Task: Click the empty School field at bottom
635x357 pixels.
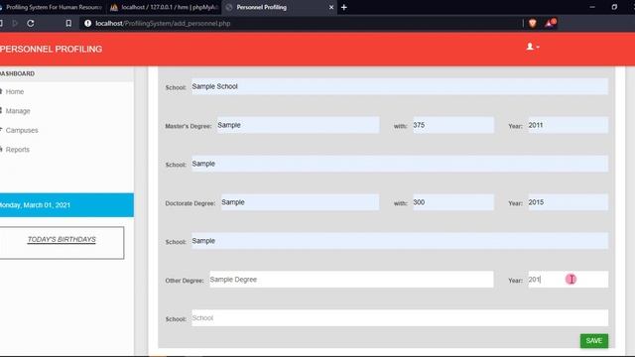Action: pyautogui.click(x=400, y=317)
